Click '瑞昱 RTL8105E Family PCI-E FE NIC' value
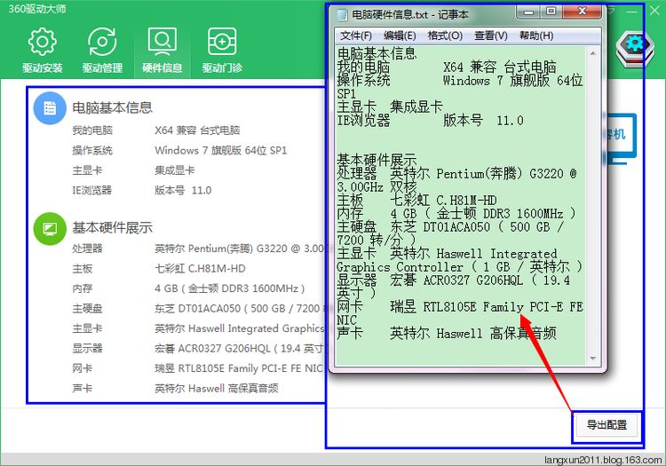This screenshot has width=666, height=466. coord(239,368)
